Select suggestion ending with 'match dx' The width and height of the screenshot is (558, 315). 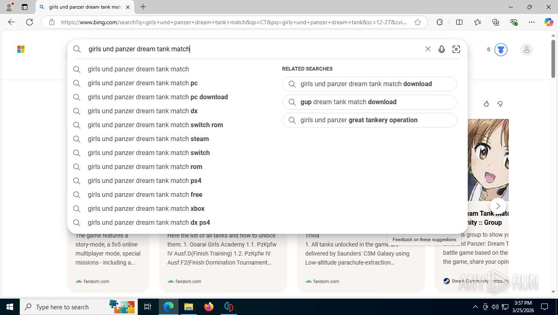(143, 111)
